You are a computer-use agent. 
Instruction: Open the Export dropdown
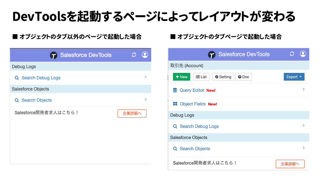[x=294, y=77]
